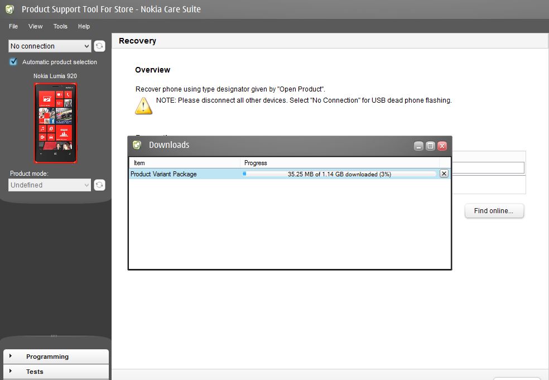Open the No connection dropdown
Screen dimensions: 549x380
tap(50, 46)
